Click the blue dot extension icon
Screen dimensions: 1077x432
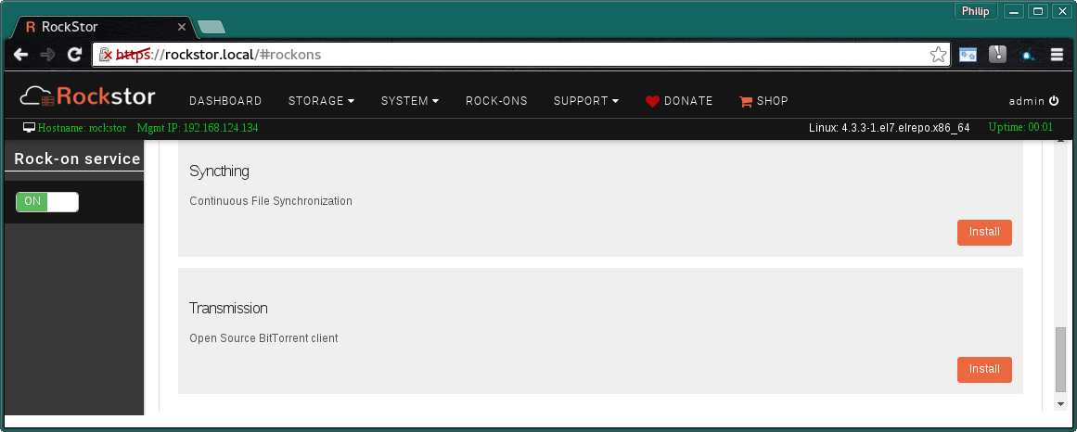[1028, 55]
